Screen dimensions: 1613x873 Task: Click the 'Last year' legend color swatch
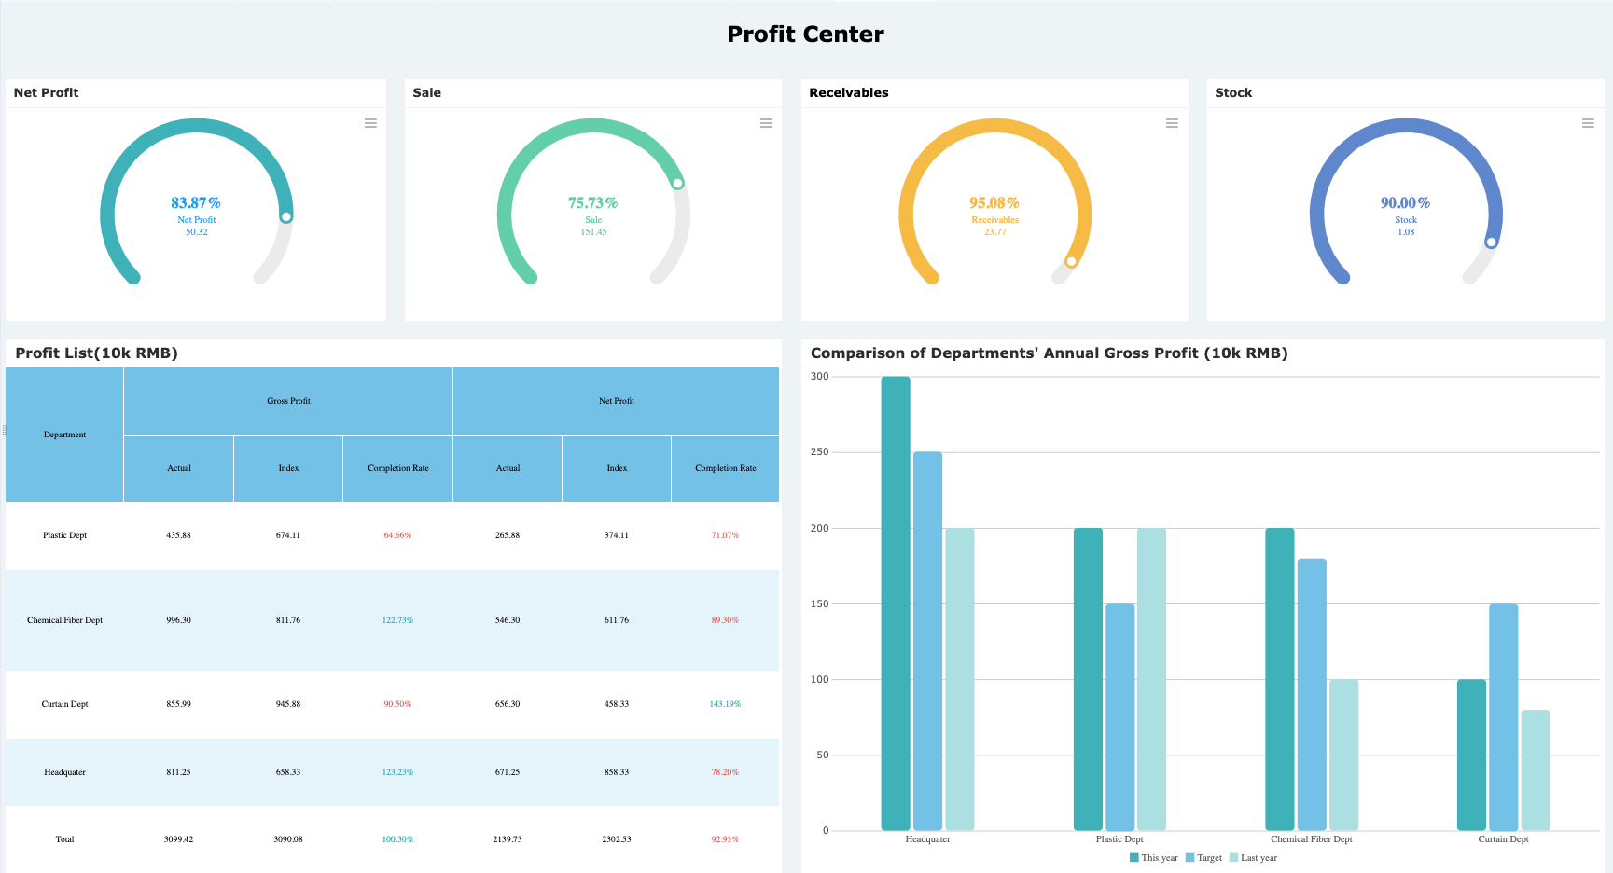point(1233,858)
